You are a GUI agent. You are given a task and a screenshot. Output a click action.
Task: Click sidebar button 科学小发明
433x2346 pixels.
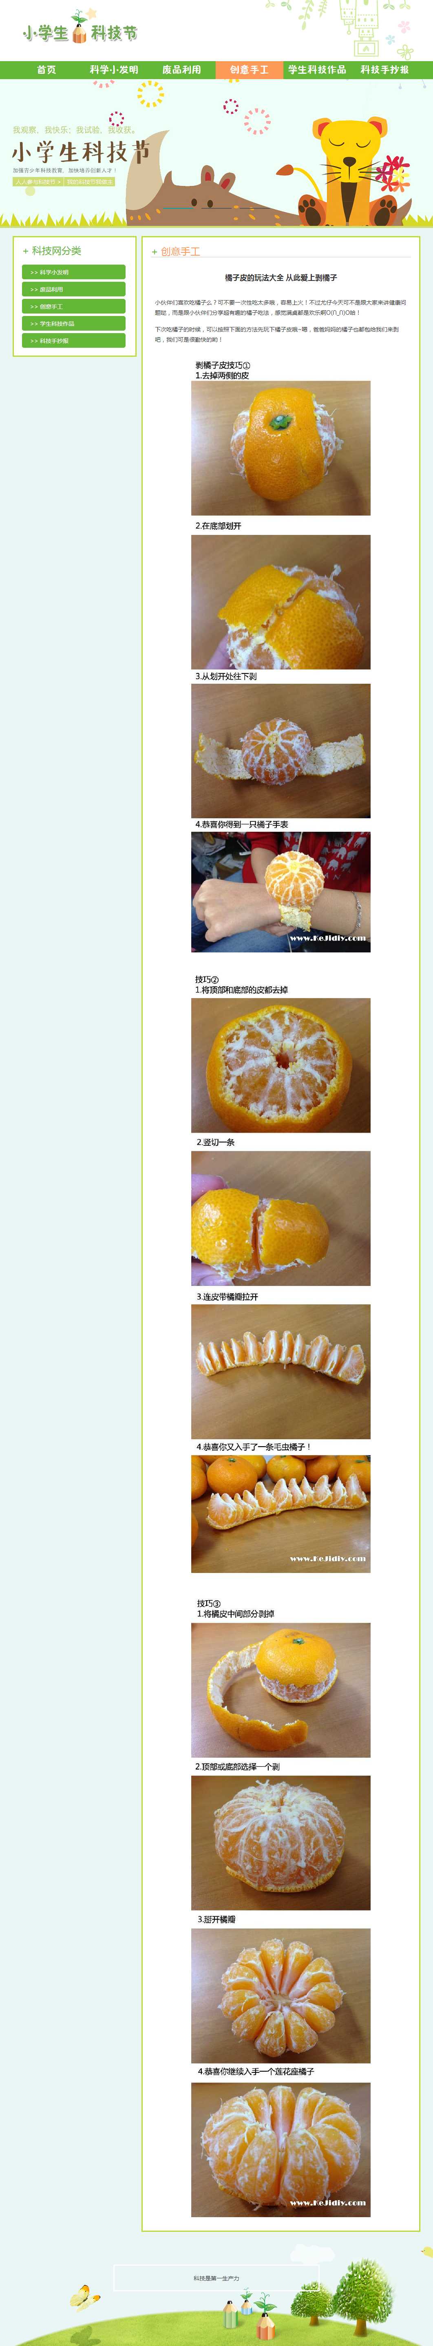74,272
